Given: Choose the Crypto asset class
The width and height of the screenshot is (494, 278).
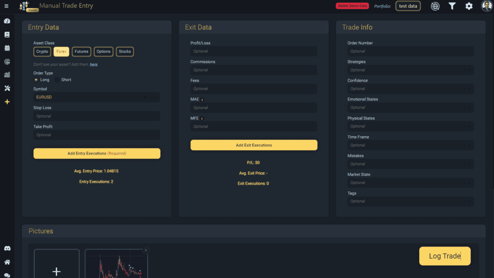Looking at the screenshot, I should (42, 52).
